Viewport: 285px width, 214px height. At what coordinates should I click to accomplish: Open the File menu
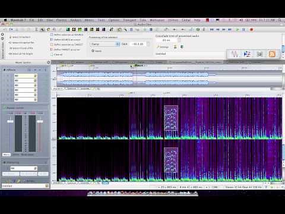coord(31,20)
